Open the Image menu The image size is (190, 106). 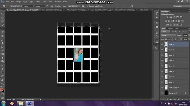18,2
